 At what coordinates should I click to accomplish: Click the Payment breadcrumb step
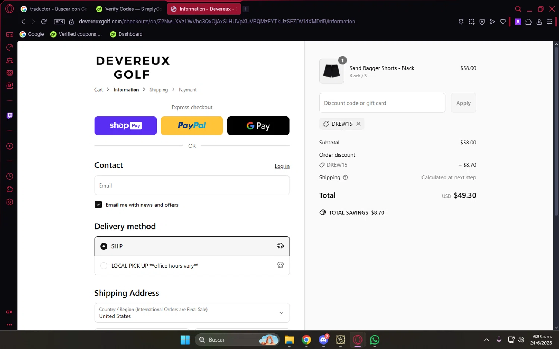click(187, 90)
